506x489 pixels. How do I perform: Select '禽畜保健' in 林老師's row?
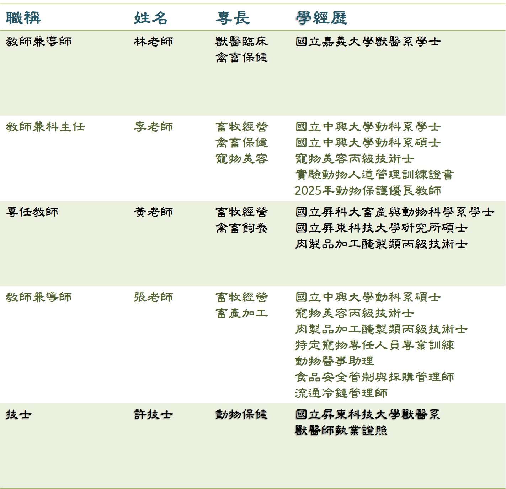(x=241, y=58)
